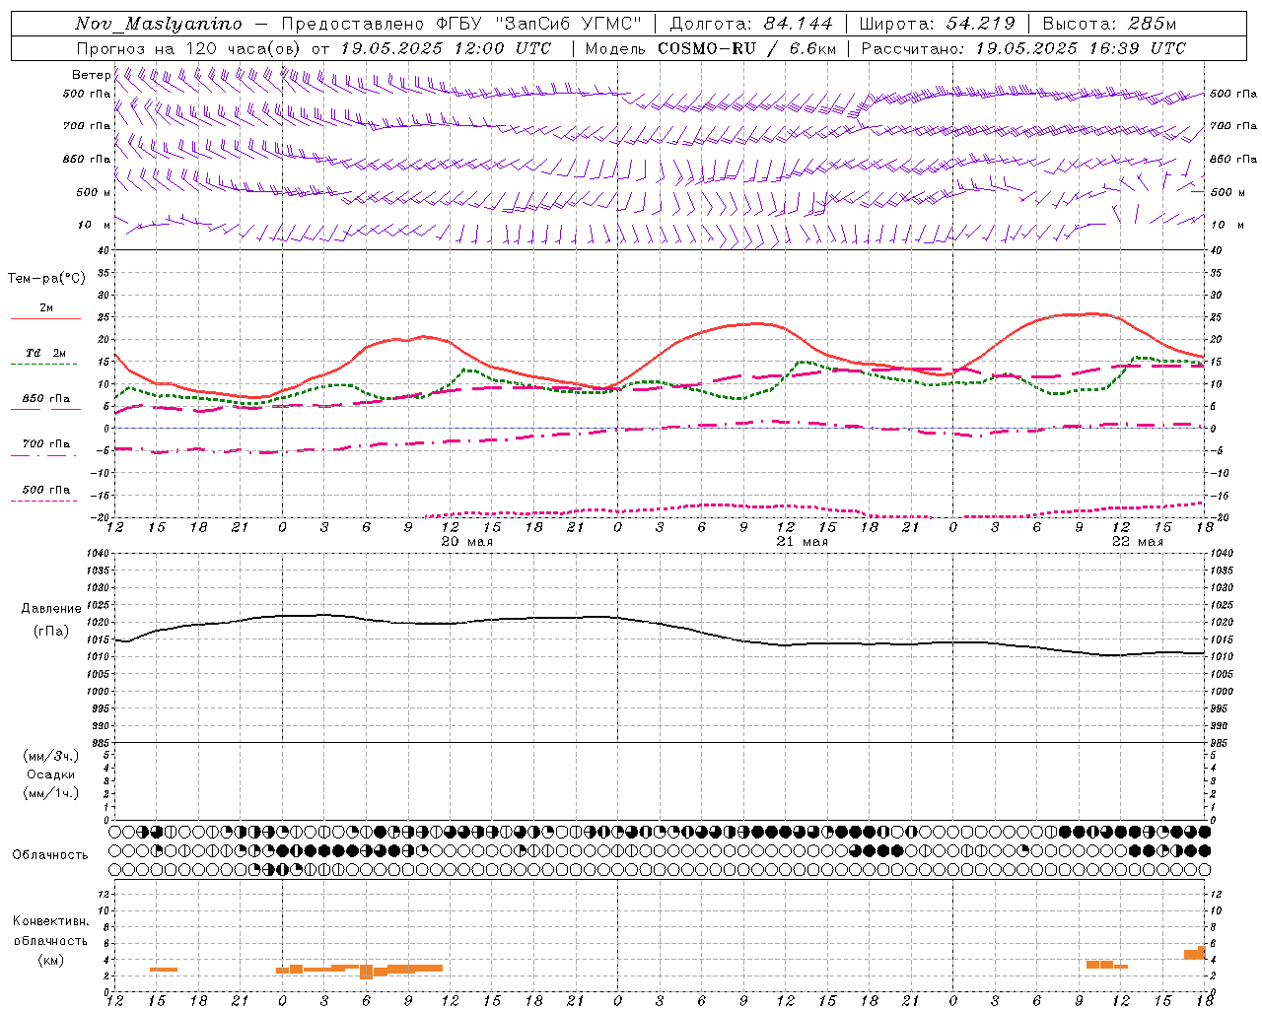Click the text Прогноз на 120 часа(ов)
1262x1009 pixels.
[189, 48]
